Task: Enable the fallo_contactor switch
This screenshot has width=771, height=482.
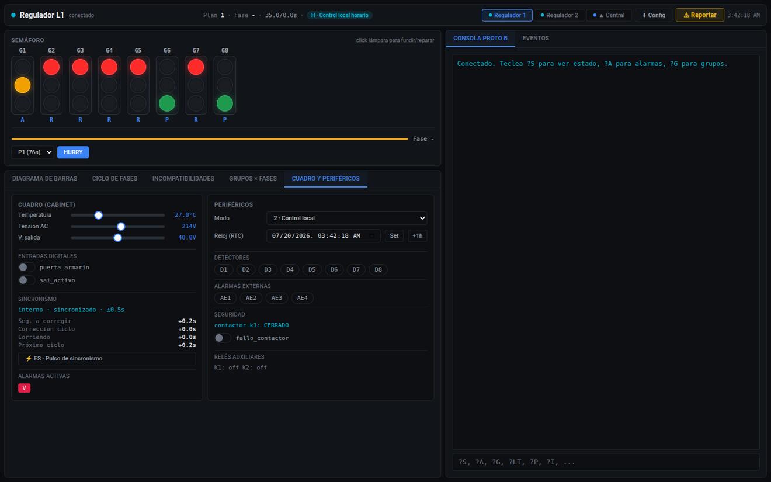Action: (x=223, y=338)
